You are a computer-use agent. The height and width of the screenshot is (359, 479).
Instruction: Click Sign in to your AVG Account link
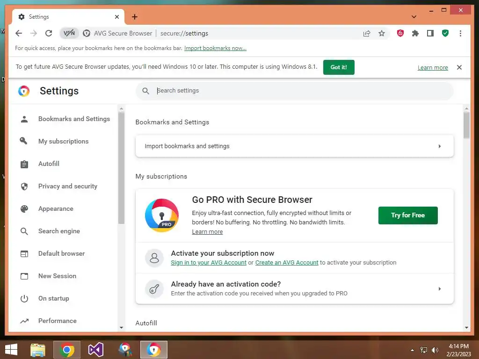(208, 263)
